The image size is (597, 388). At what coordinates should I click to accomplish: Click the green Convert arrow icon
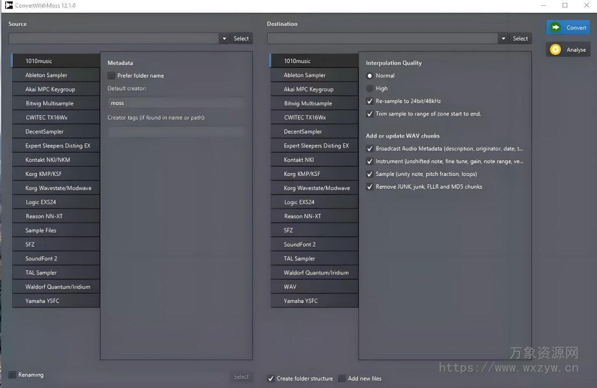pos(556,27)
